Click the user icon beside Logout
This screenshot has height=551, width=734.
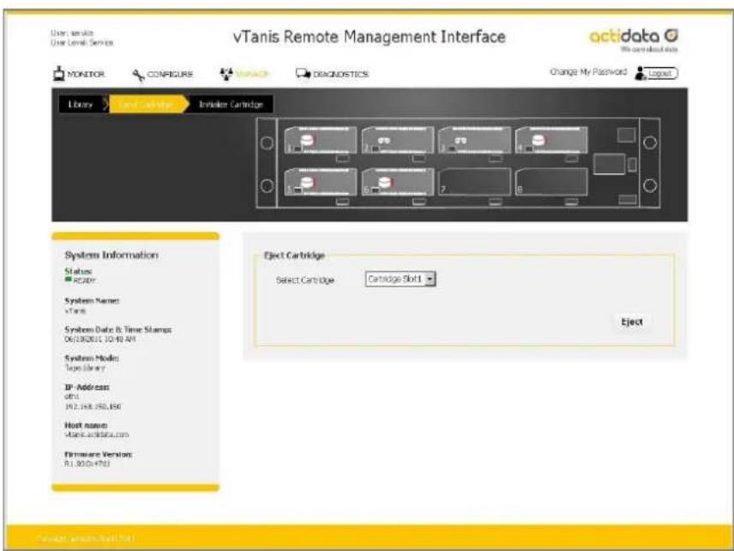click(640, 74)
